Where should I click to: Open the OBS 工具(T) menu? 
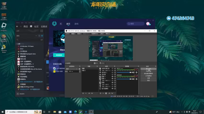click(102, 34)
